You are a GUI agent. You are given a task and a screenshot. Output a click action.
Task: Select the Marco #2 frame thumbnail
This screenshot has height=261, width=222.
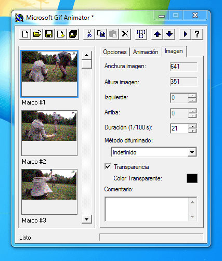[x=49, y=133]
